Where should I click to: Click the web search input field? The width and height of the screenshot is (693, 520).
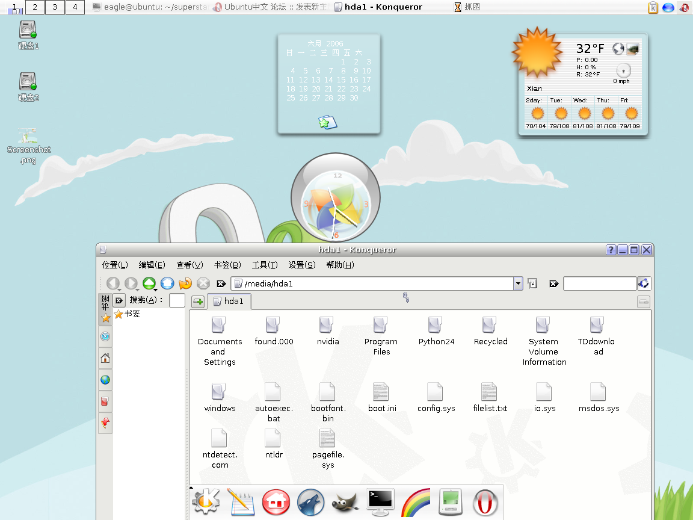[600, 283]
